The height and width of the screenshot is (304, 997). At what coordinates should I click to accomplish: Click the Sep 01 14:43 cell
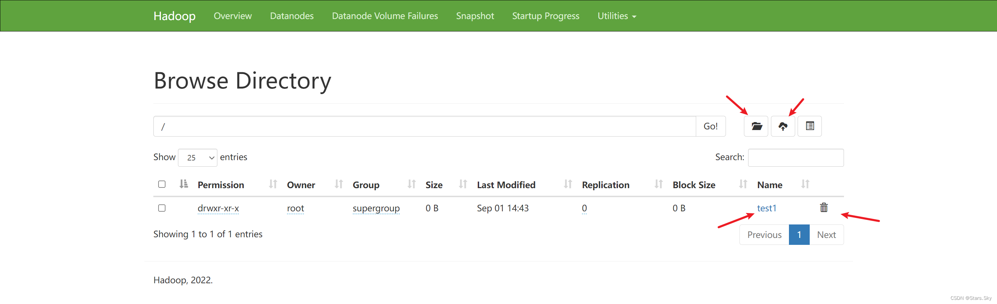tap(502, 208)
